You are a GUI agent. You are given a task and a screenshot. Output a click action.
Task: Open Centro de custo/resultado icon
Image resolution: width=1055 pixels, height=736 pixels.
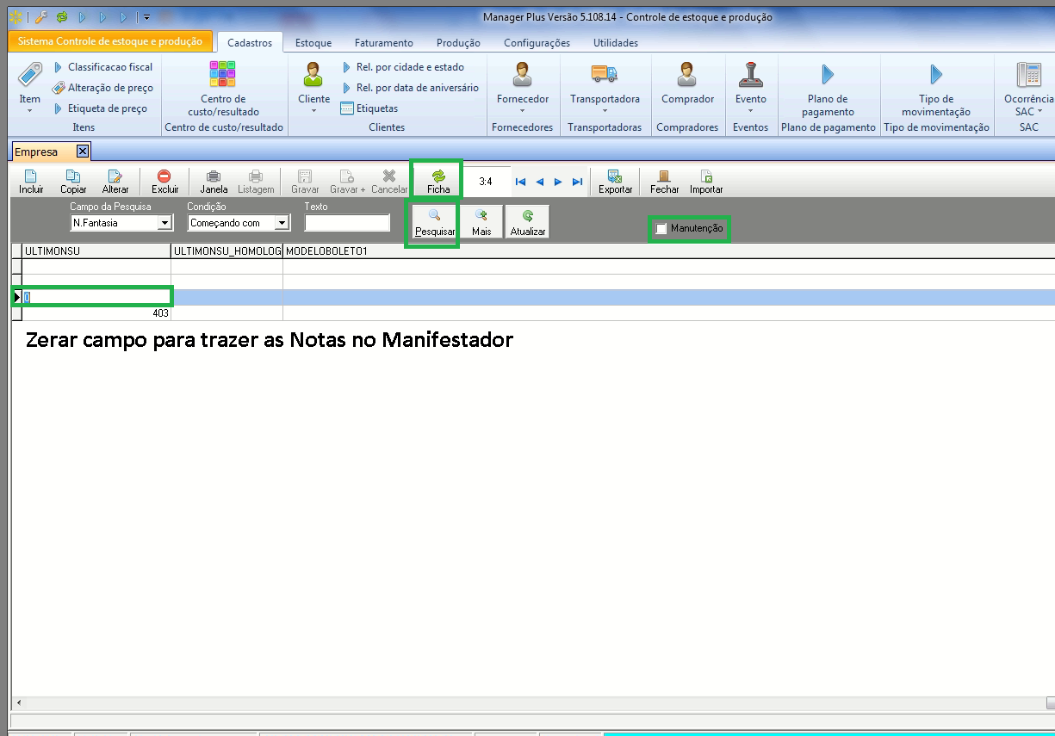(x=223, y=75)
